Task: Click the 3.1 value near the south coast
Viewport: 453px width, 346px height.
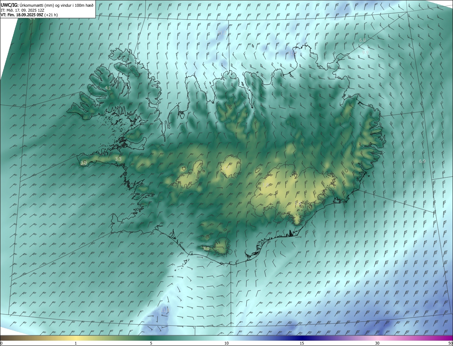Action: pyautogui.click(x=206, y=249)
